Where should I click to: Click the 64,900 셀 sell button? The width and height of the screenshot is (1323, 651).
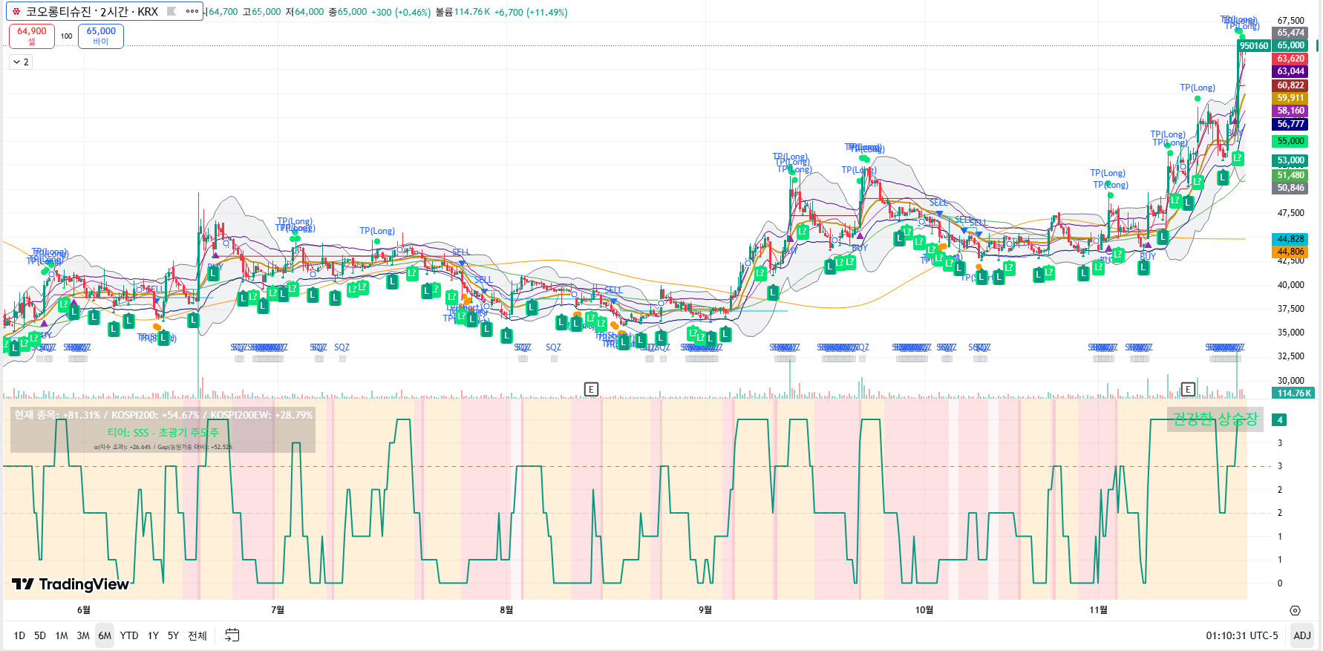click(32, 36)
